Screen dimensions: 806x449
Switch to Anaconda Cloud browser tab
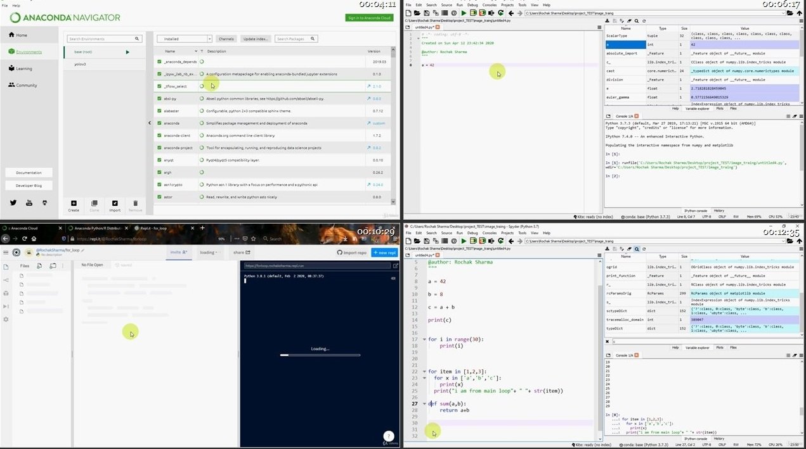pyautogui.click(x=33, y=228)
